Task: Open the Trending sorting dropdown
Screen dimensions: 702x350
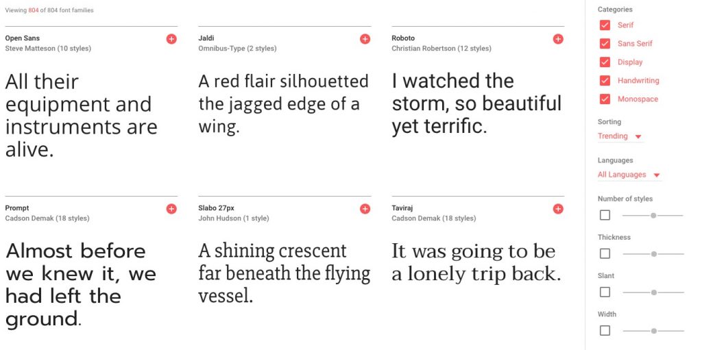Action: click(620, 136)
